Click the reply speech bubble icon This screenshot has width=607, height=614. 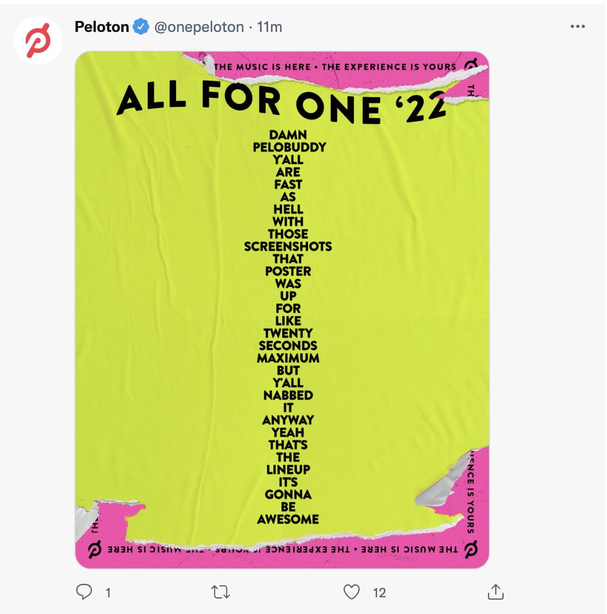point(84,592)
